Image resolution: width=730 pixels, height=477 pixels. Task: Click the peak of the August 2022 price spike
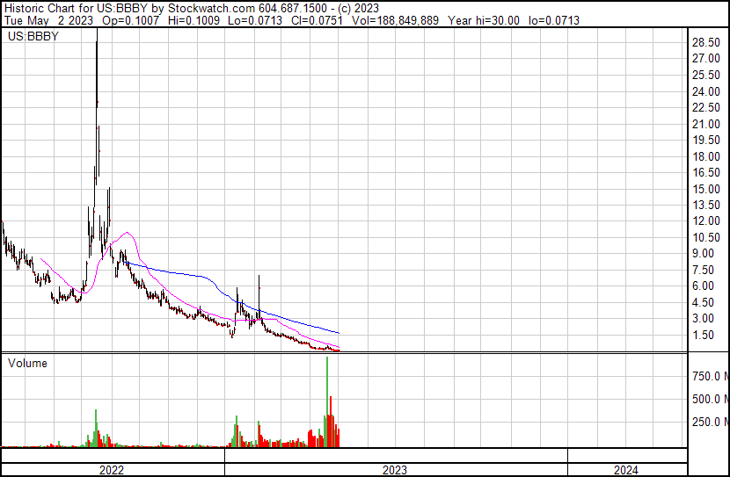coord(97,30)
